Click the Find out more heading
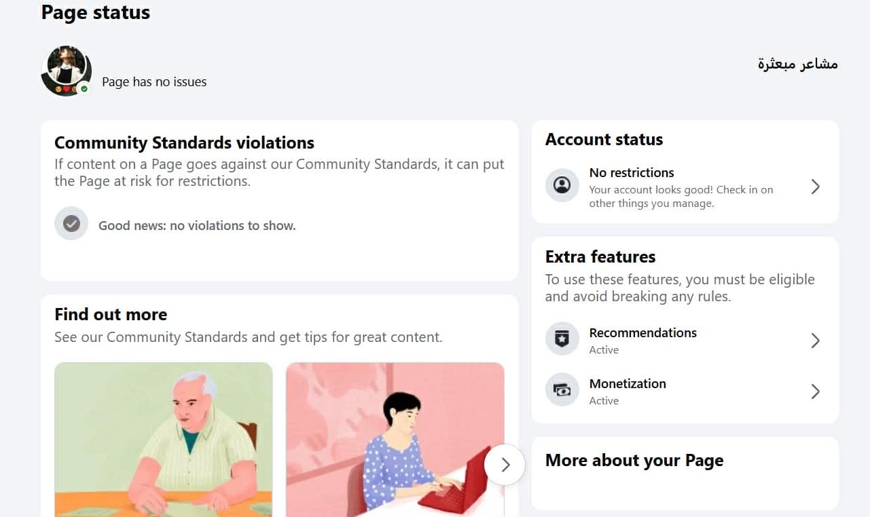870x517 pixels. point(111,314)
